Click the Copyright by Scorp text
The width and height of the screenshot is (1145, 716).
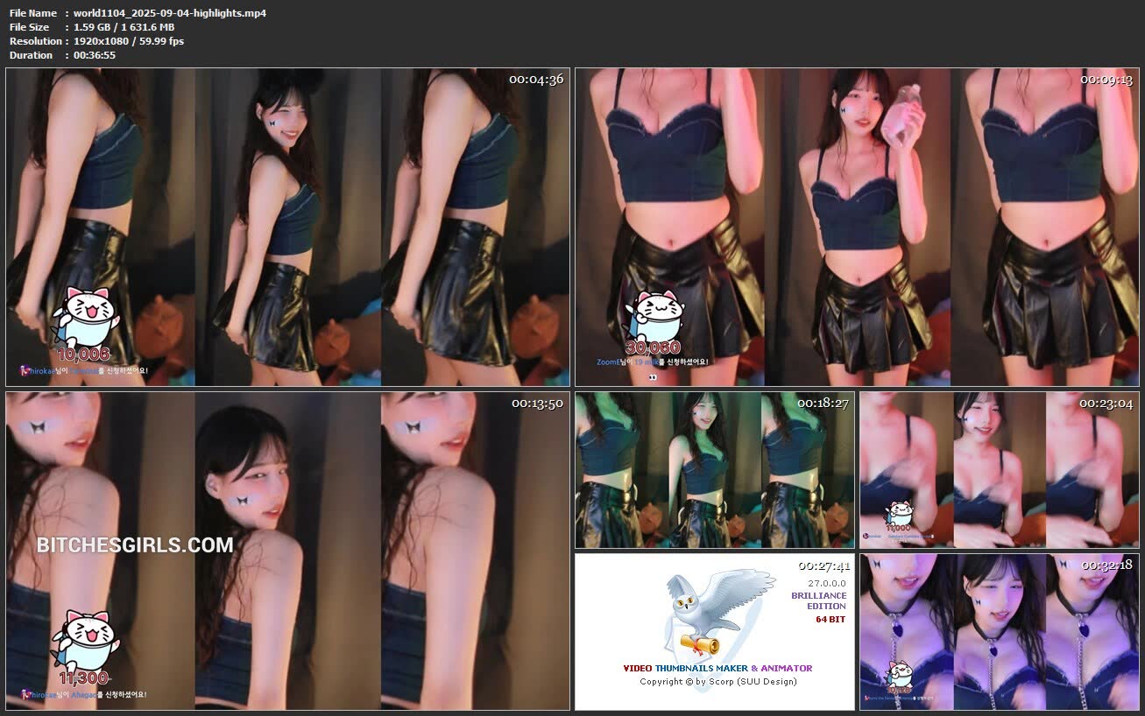click(717, 682)
